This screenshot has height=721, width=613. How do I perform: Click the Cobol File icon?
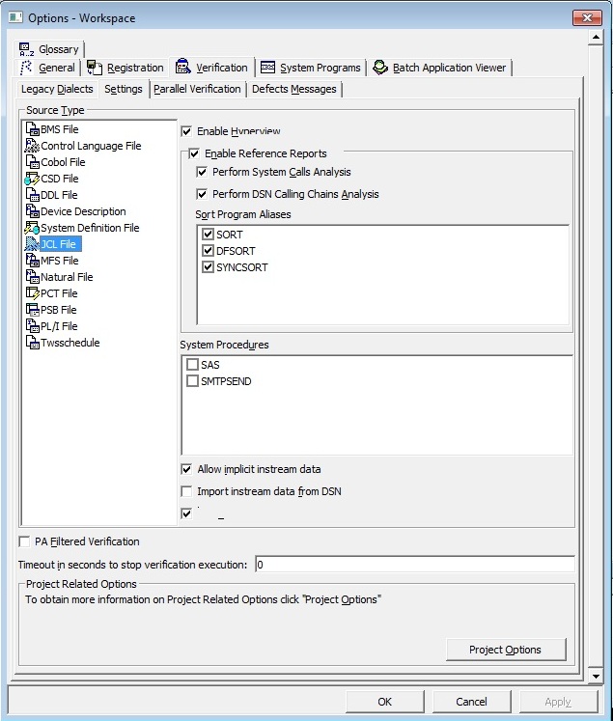[32, 162]
